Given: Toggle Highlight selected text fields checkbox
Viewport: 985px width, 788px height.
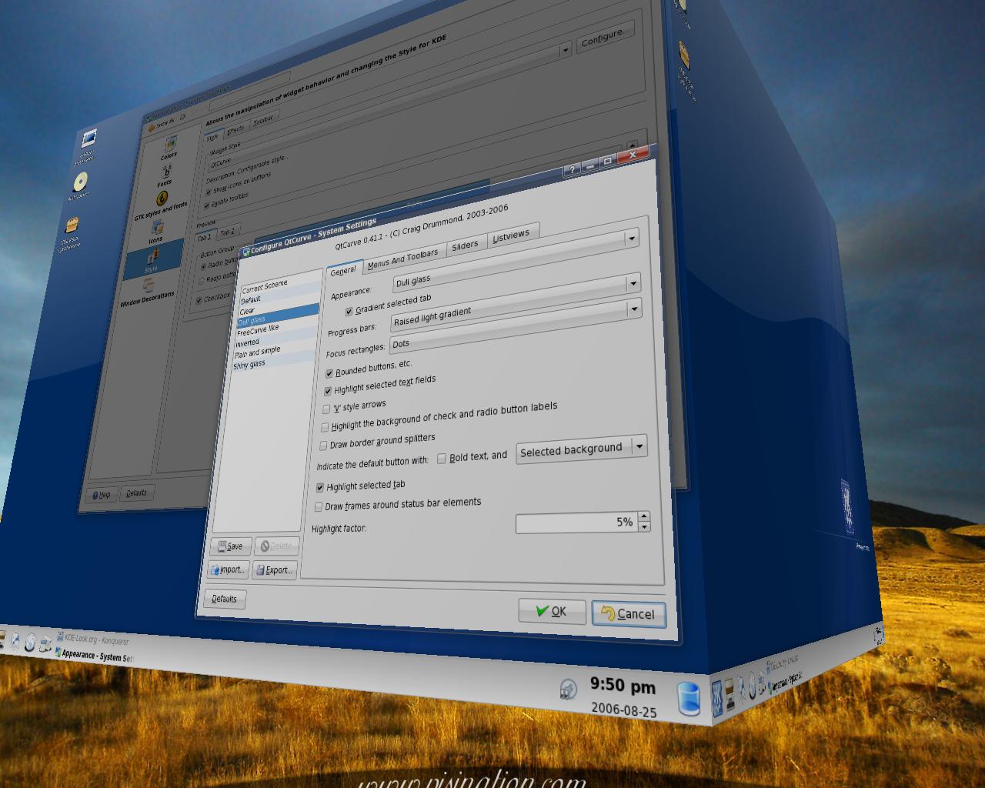Looking at the screenshot, I should pyautogui.click(x=328, y=391).
